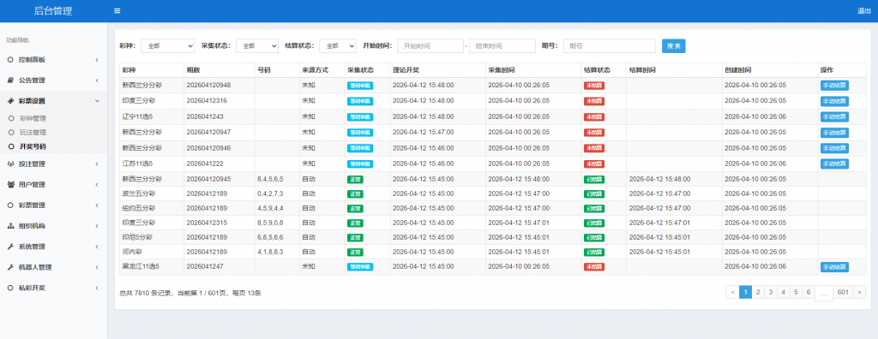Click the 理论开奖 column header

point(406,70)
